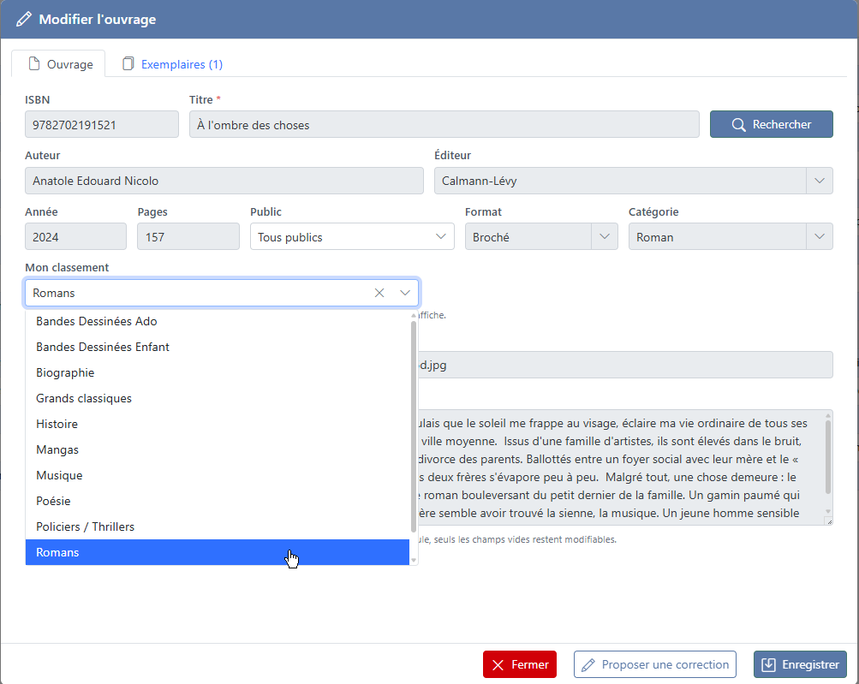Image resolution: width=859 pixels, height=684 pixels.
Task: Select Bandes Dessinées Ado option
Action: (x=218, y=322)
